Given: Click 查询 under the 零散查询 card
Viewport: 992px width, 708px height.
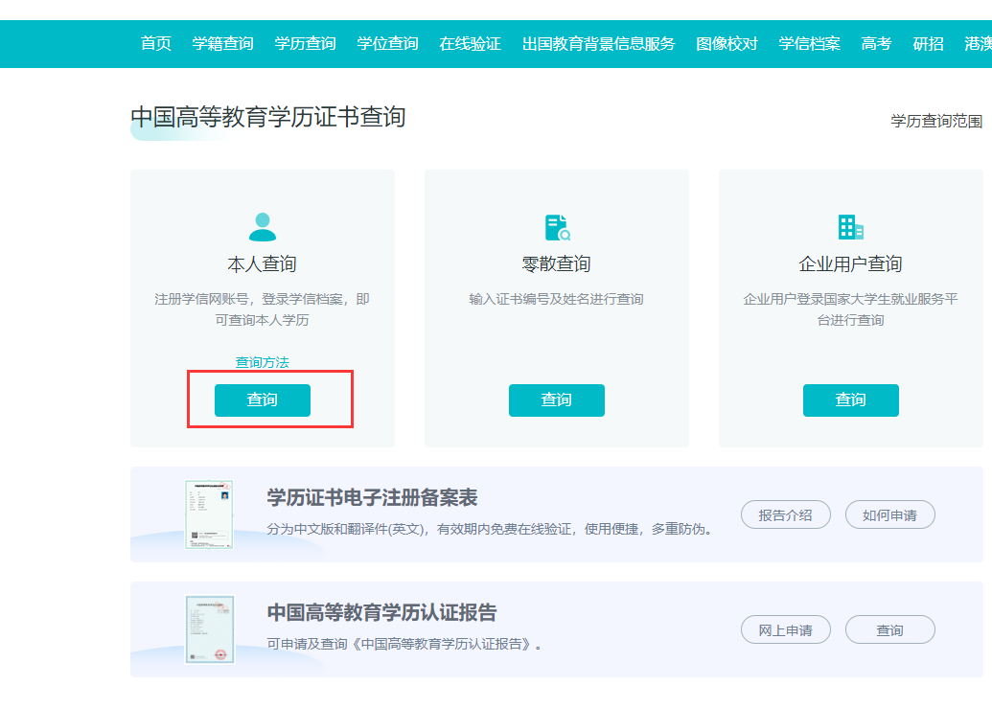Looking at the screenshot, I should coord(556,400).
